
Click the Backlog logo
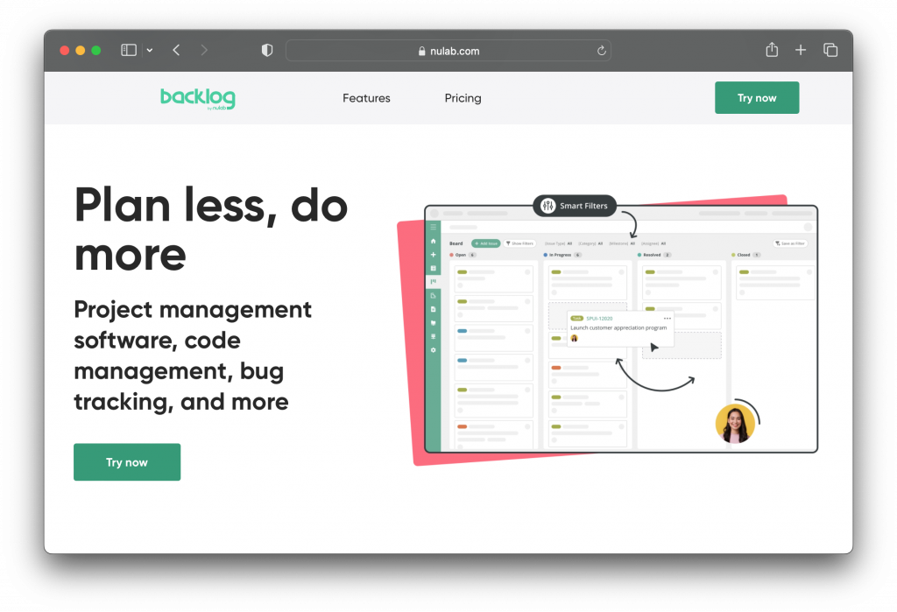click(197, 98)
